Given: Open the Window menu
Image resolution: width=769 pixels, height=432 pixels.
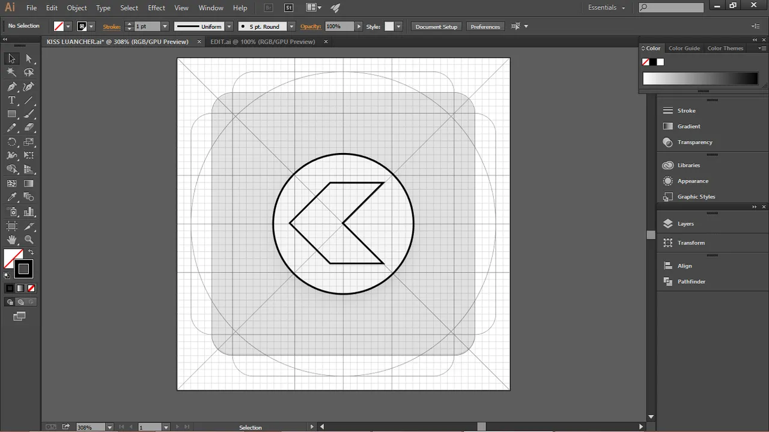Looking at the screenshot, I should coord(211,8).
